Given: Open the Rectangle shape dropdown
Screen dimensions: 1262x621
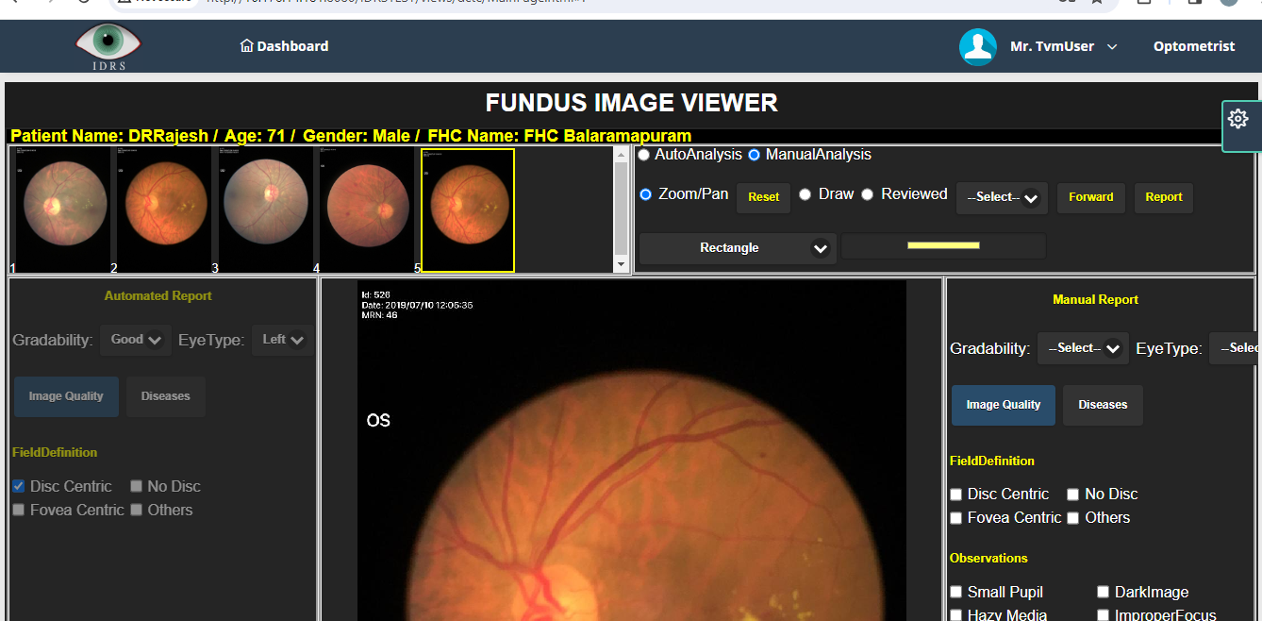Looking at the screenshot, I should click(738, 248).
